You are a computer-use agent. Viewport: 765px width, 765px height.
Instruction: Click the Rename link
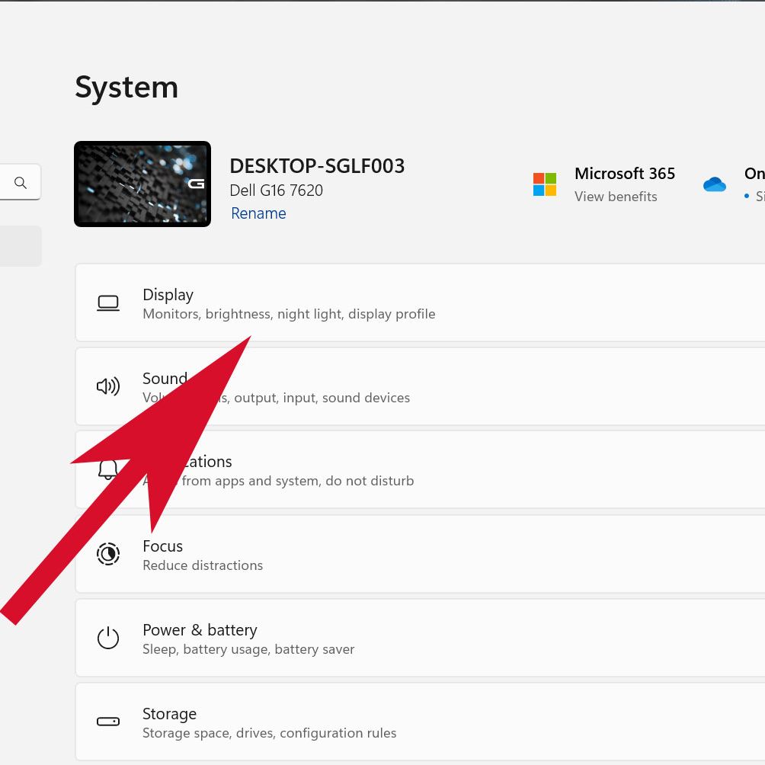pos(258,213)
